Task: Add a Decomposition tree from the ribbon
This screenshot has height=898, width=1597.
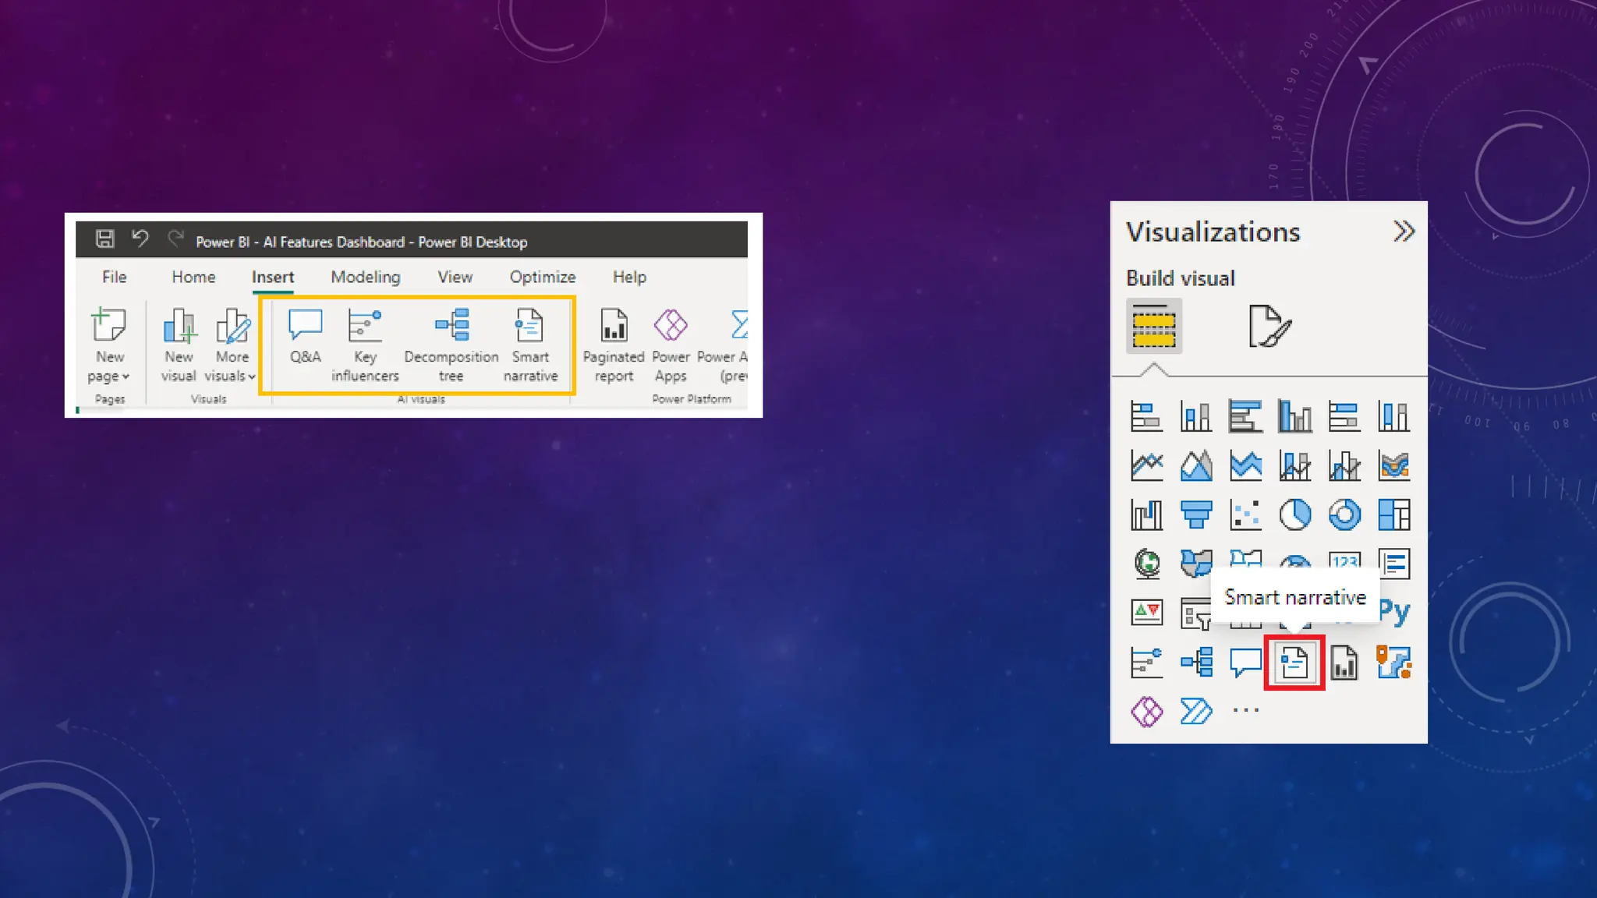Action: [x=451, y=343]
